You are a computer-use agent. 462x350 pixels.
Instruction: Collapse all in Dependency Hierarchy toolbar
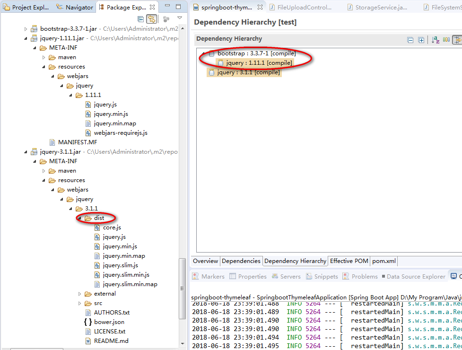pos(410,40)
